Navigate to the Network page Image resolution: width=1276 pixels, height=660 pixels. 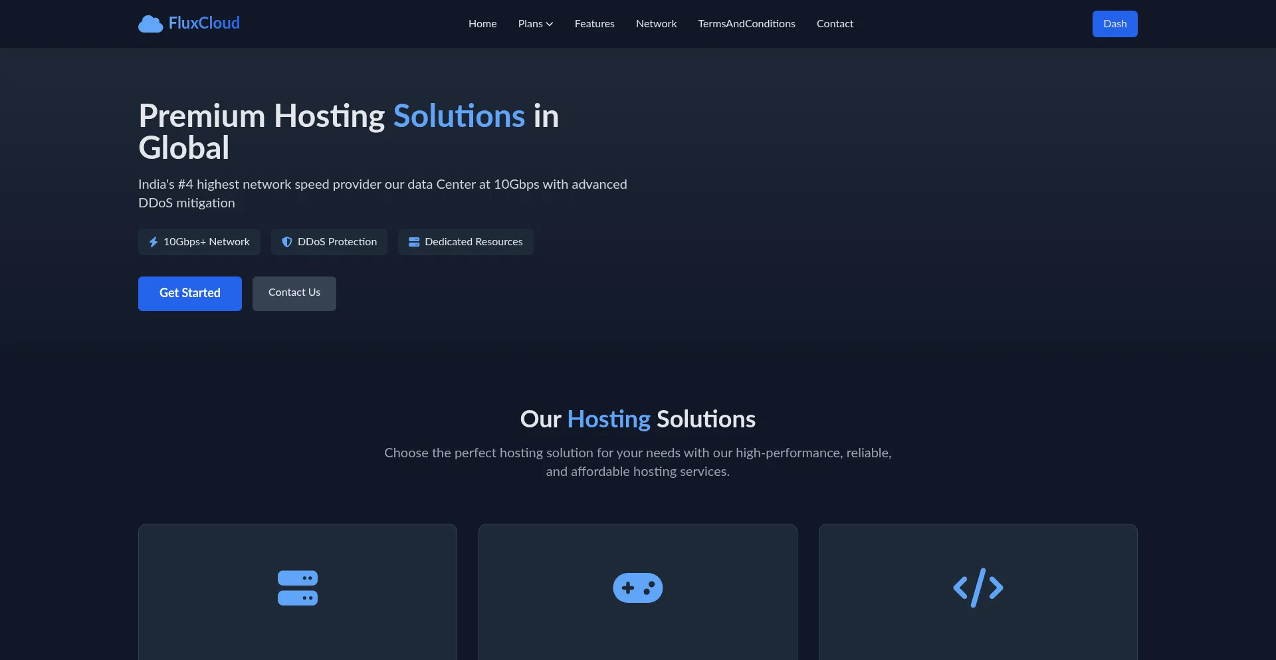(657, 24)
